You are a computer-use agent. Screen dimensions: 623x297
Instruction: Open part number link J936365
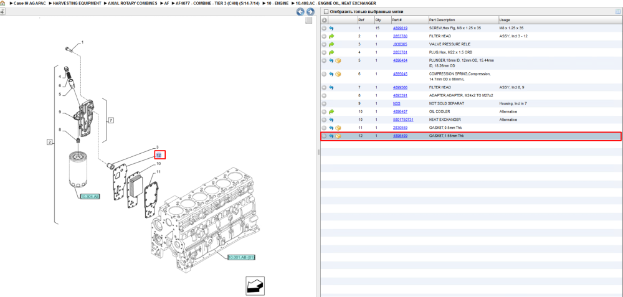[x=400, y=44]
